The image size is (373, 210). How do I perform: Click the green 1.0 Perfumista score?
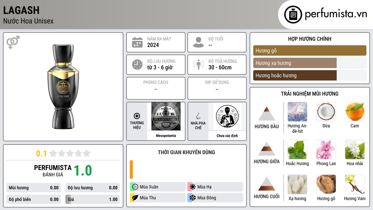click(x=83, y=171)
